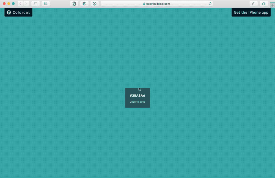Click the "Click to Save" text
275x178 pixels.
point(137,102)
